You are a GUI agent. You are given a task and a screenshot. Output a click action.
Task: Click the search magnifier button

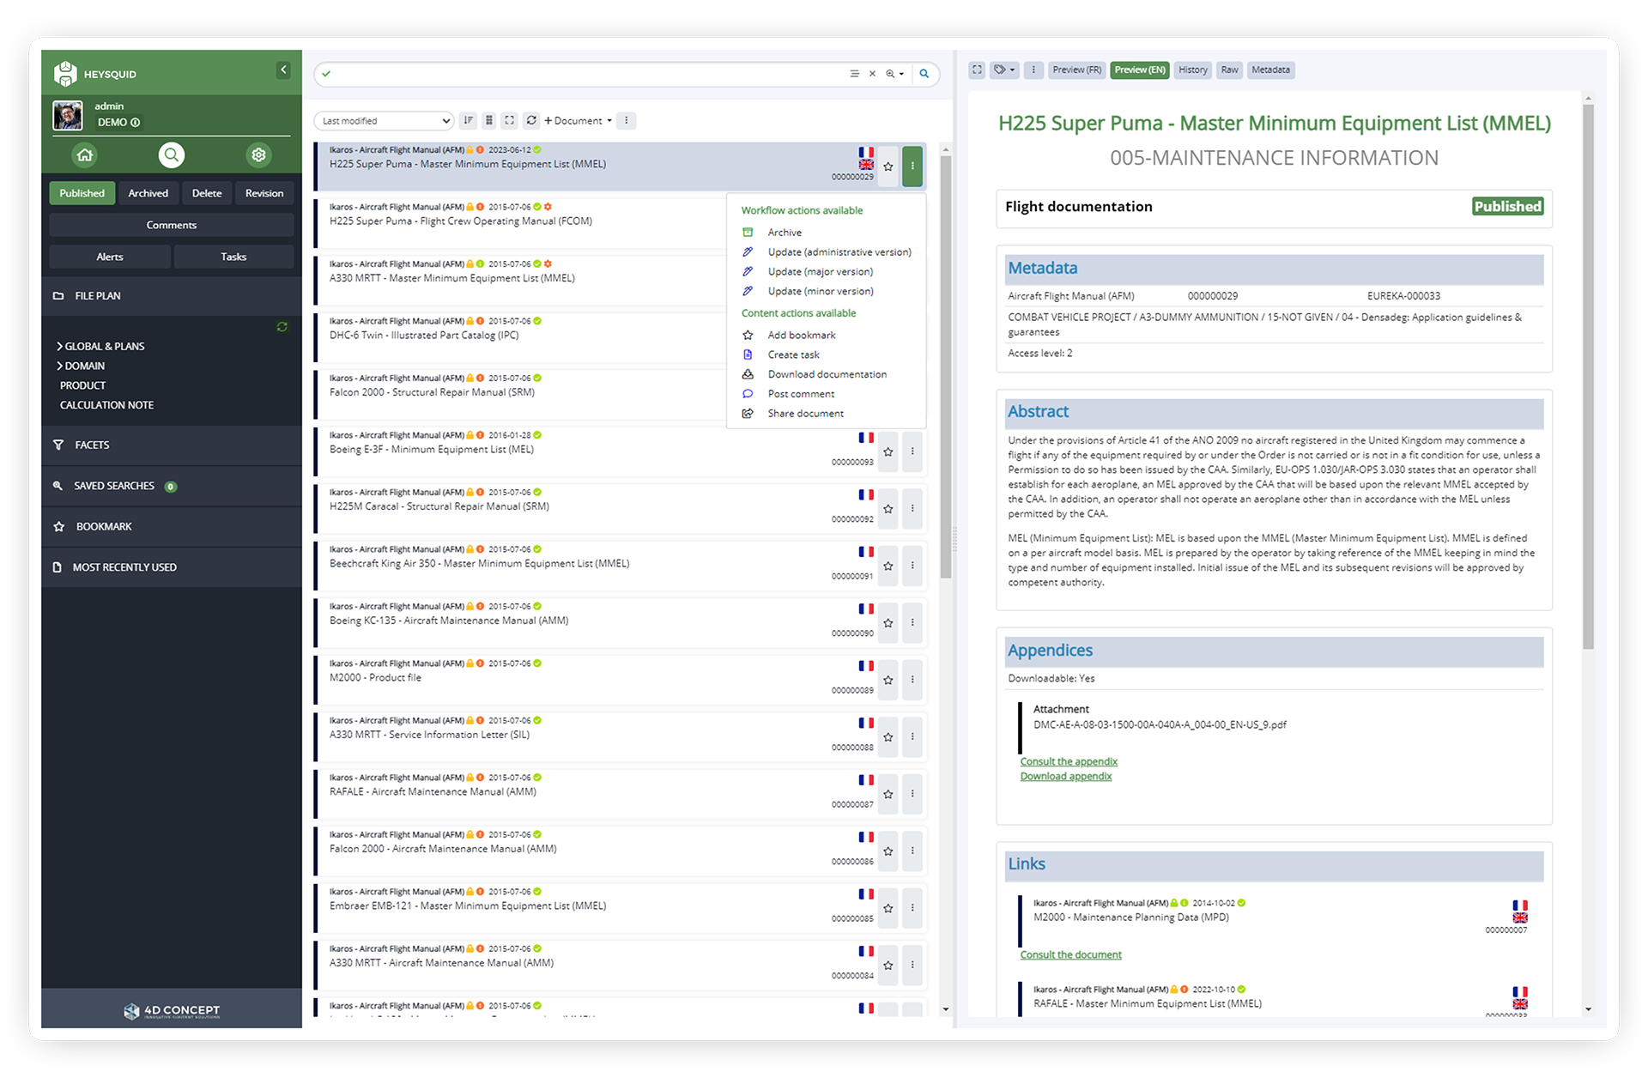924,74
